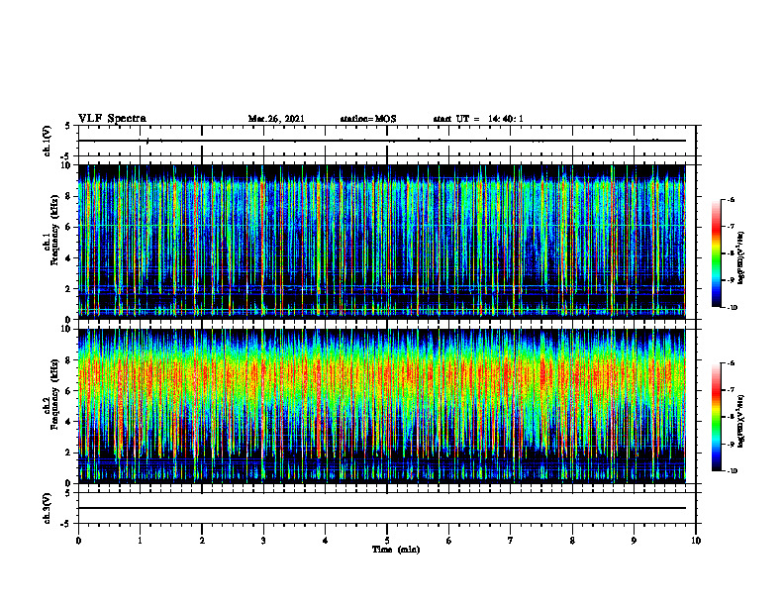Screen dimensions: 784x606
Task: Click time axis tick label "5"
Action: (x=387, y=541)
